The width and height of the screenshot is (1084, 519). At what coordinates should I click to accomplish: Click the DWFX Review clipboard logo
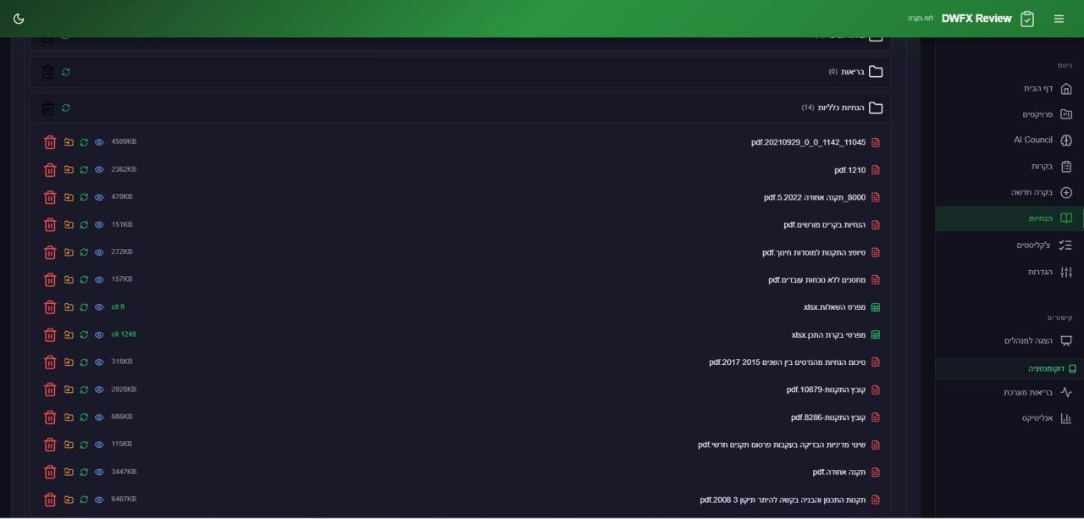coord(1027,19)
